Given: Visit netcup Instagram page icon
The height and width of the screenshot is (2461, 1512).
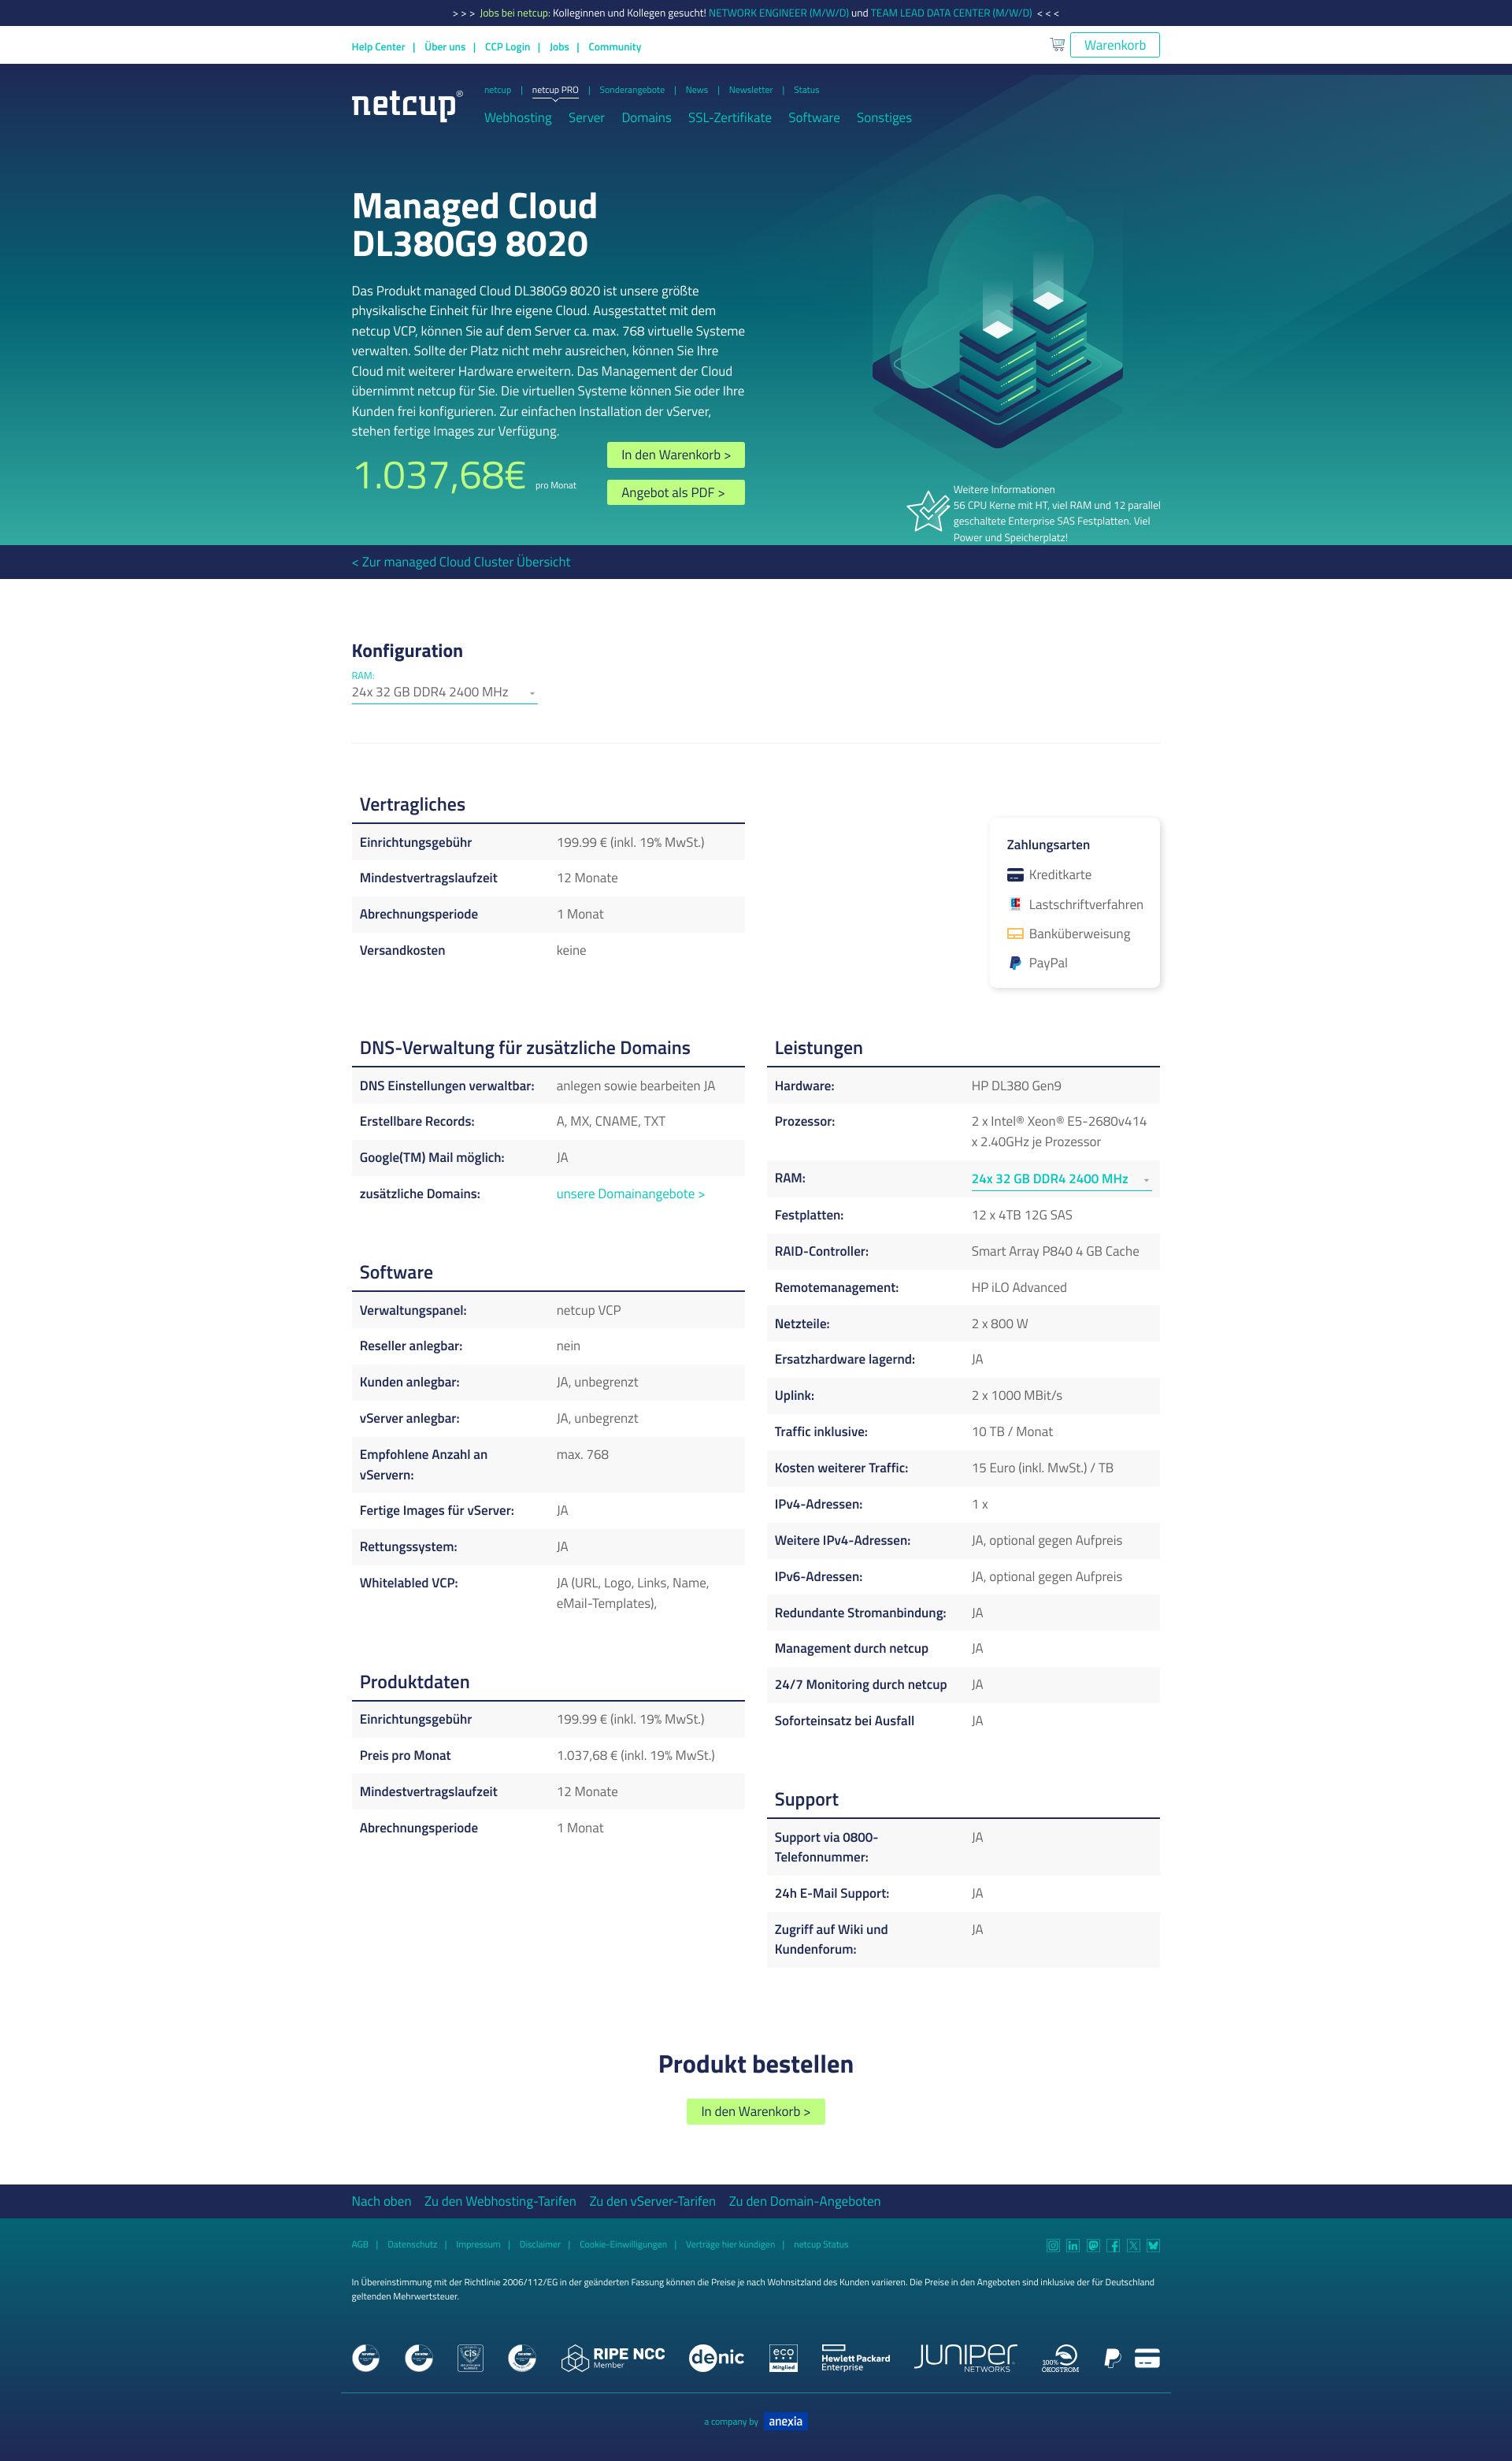Looking at the screenshot, I should 1053,2245.
